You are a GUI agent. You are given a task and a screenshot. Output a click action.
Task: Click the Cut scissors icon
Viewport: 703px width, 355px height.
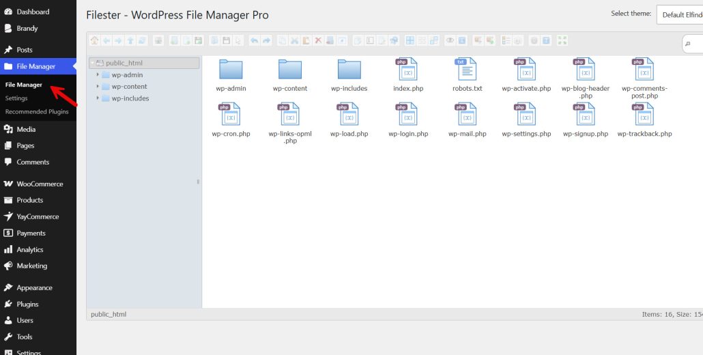pos(294,40)
